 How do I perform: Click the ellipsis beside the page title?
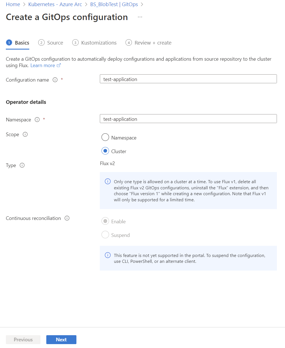140,17
